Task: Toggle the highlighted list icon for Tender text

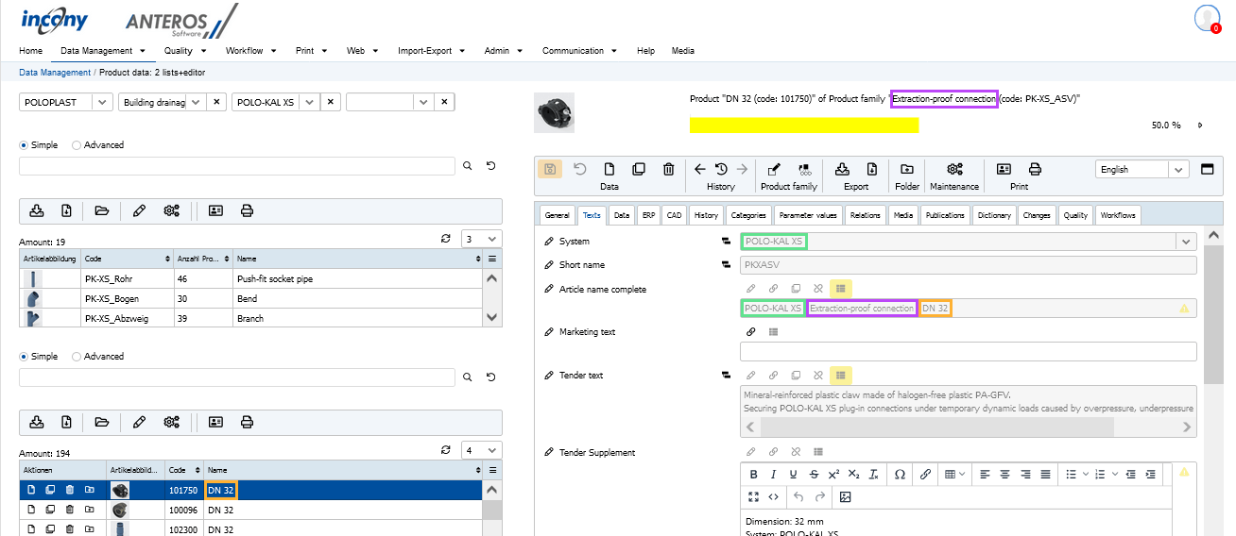Action: point(840,375)
